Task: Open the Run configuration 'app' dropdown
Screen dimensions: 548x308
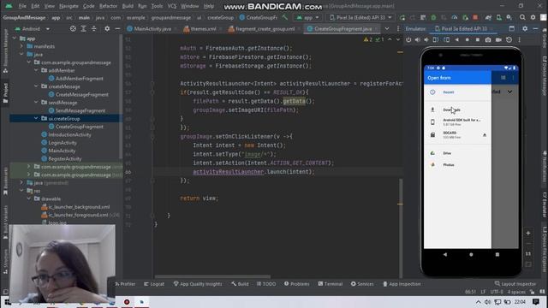Action: click(x=307, y=17)
